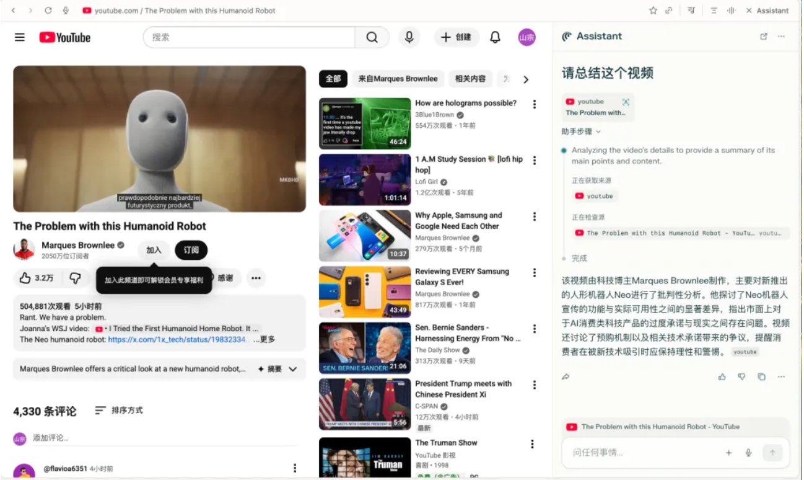The width and height of the screenshot is (804, 480).
Task: Open the YouTube home page via logo
Action: point(64,37)
